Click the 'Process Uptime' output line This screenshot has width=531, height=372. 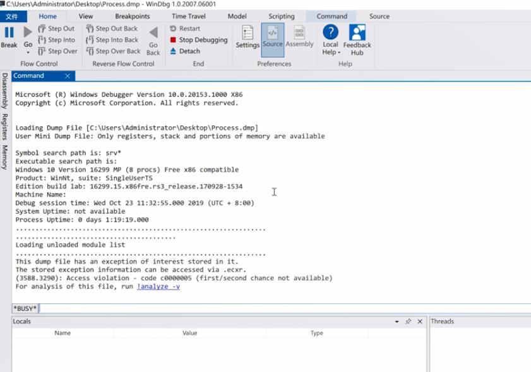click(x=82, y=220)
